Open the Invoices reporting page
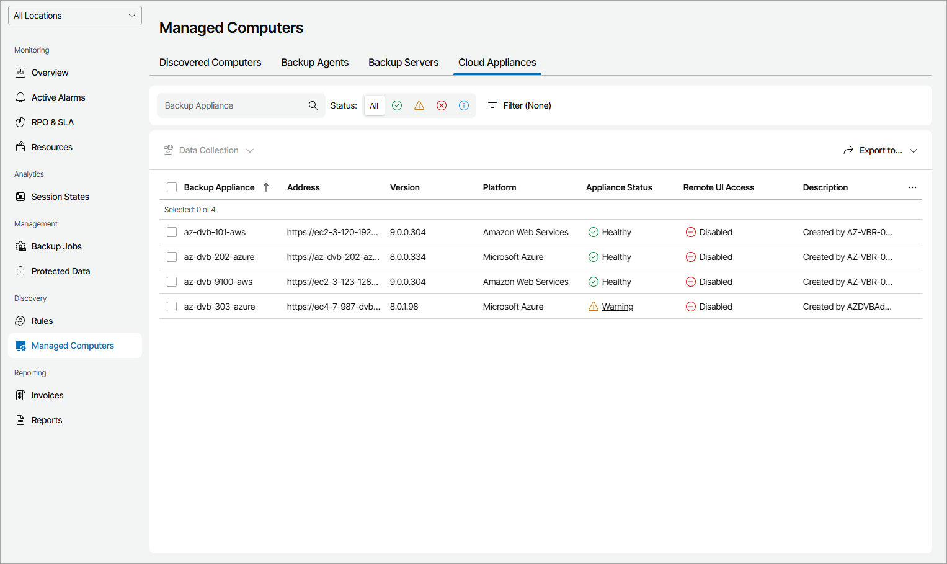The height and width of the screenshot is (564, 947). [47, 395]
